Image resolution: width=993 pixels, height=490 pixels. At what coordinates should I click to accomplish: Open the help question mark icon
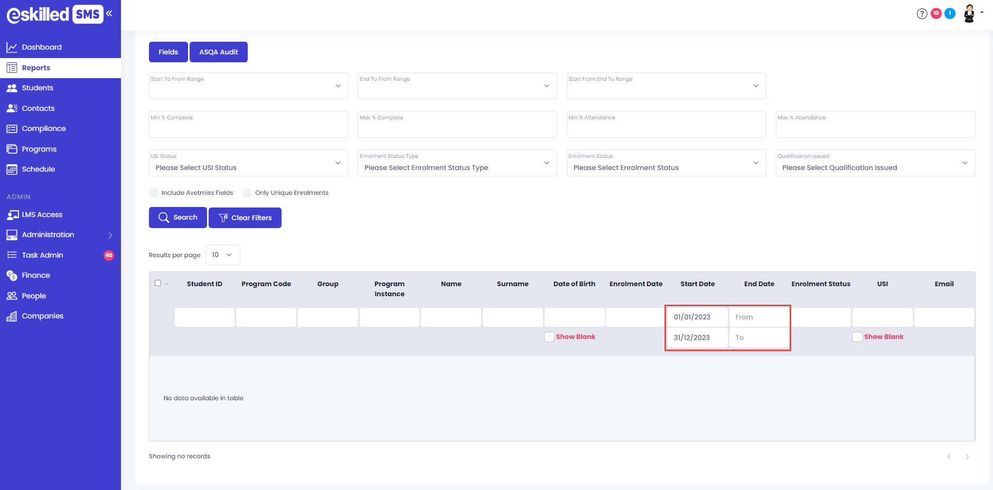[x=922, y=14]
